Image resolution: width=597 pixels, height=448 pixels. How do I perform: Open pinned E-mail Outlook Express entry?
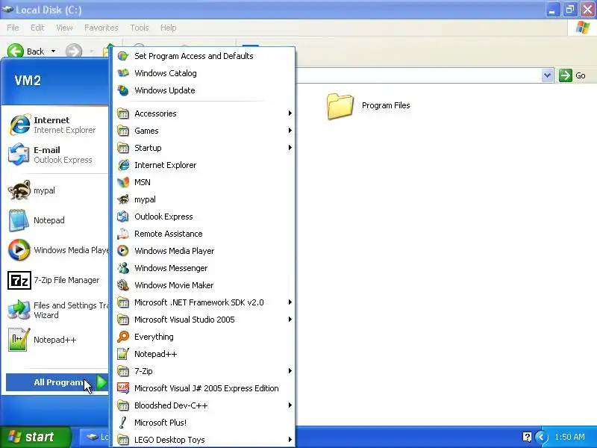(x=57, y=155)
